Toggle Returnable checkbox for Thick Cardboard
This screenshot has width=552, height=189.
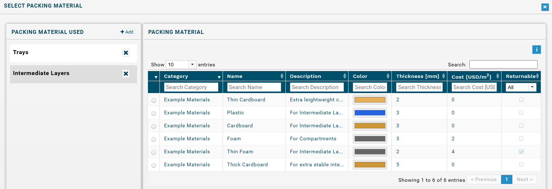521,164
